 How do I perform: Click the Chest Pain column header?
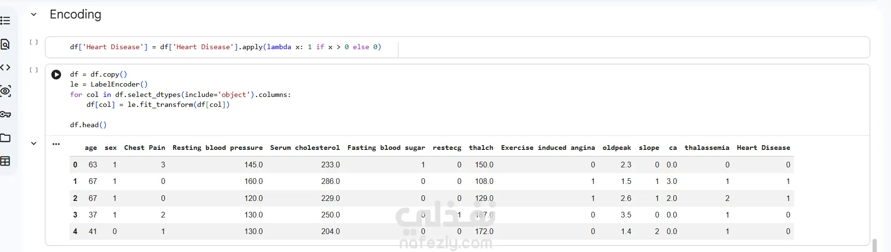point(145,148)
